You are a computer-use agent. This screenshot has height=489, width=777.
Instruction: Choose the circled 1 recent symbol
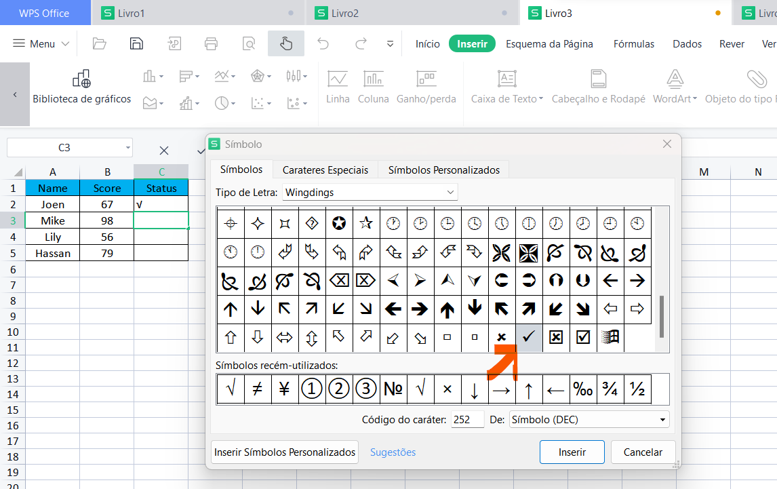coord(312,389)
